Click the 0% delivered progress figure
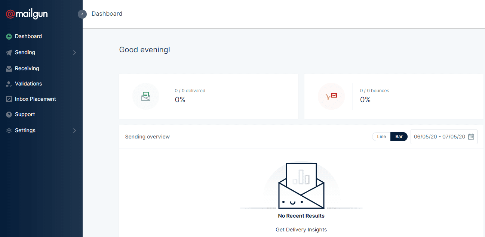 [180, 100]
